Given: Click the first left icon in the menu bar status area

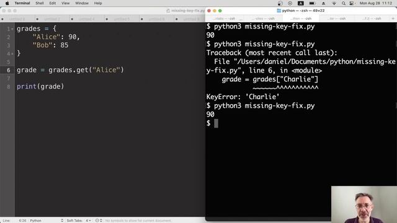Looking at the screenshot, I should [x=280, y=3].
